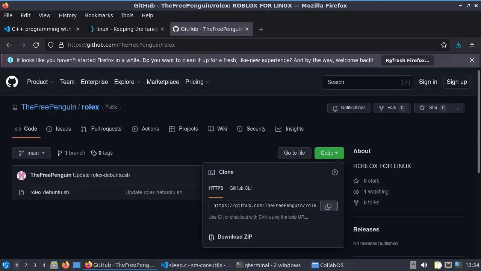Close the linux - Keeping the fancy tab
The image size is (481, 271).
[x=162, y=29]
